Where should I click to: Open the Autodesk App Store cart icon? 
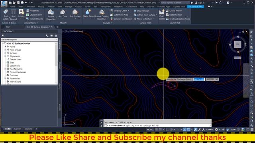(216, 3)
